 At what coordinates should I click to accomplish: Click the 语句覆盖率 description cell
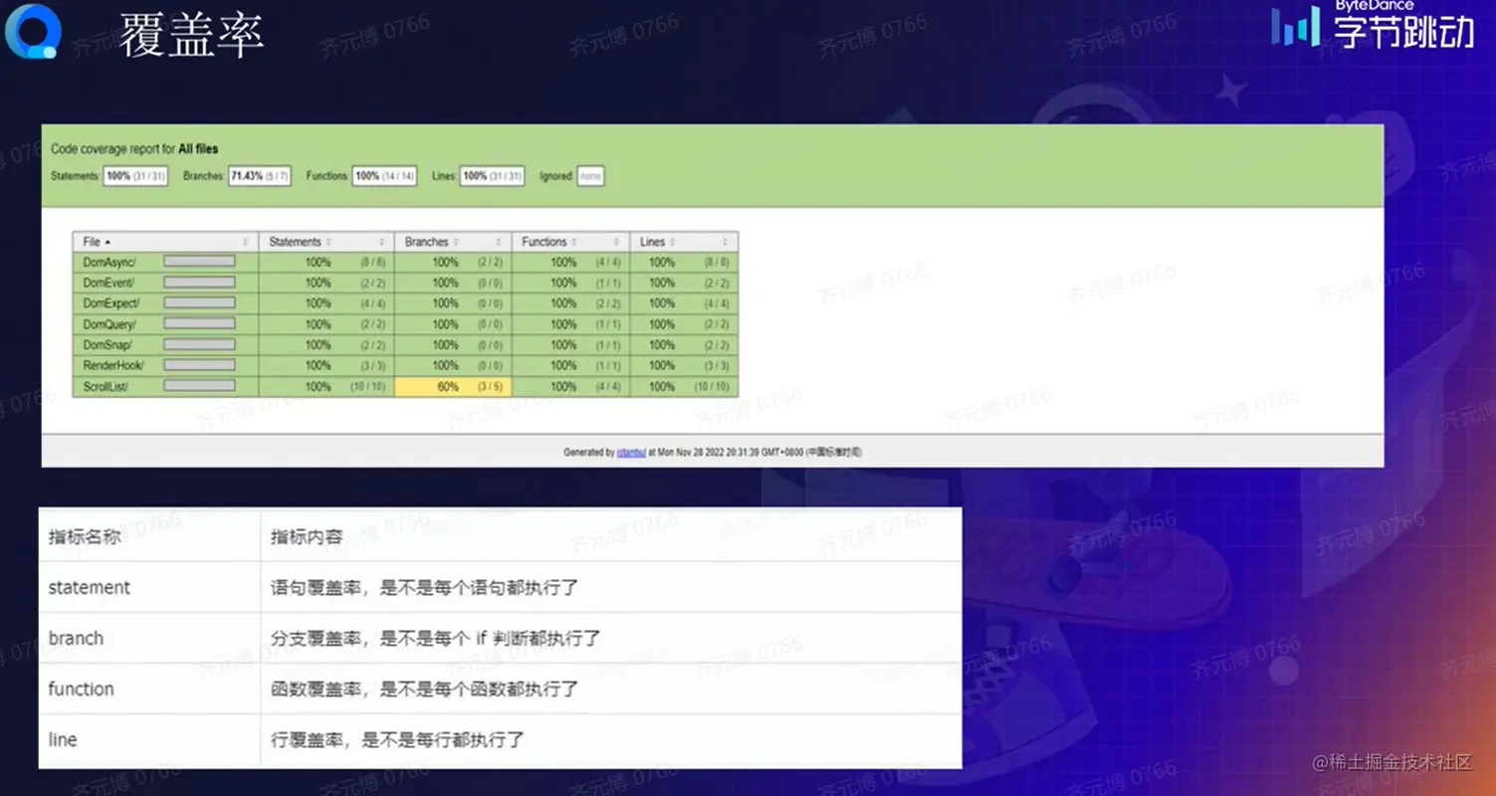pyautogui.click(x=611, y=587)
